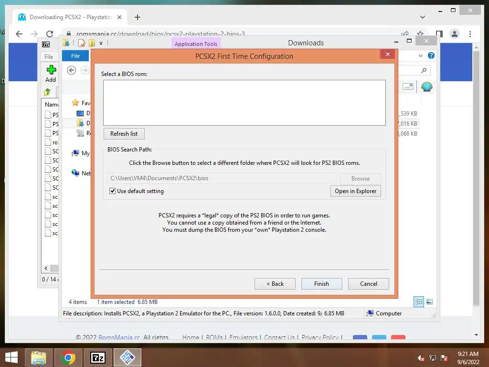Click the Explorer search magnifier icon
489x367 pixels.
424,71
